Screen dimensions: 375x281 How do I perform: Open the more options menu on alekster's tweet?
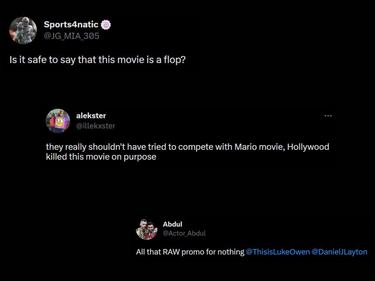pyautogui.click(x=328, y=116)
